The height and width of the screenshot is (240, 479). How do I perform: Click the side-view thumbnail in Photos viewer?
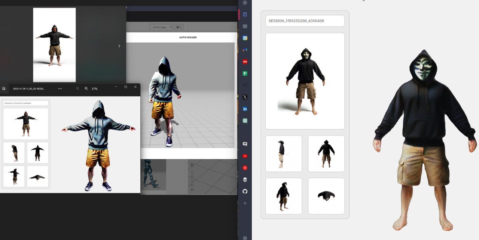[x=14, y=153]
